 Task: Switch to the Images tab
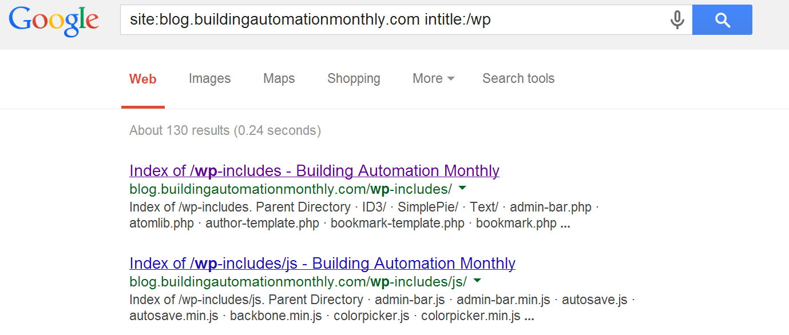(x=210, y=79)
